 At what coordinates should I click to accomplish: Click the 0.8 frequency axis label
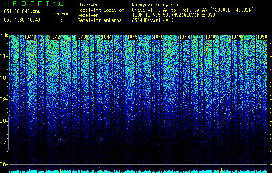[x=3, y=121]
